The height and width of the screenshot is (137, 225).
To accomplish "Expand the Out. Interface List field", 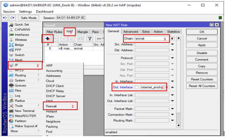I will click(172, 101).
